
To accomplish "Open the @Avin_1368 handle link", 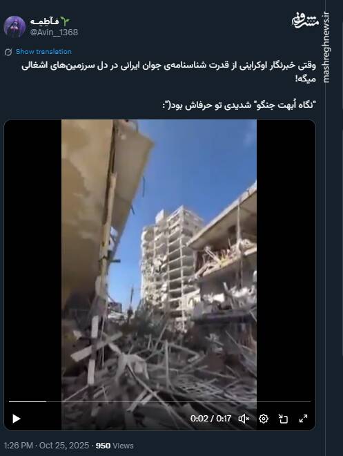I will tap(54, 32).
